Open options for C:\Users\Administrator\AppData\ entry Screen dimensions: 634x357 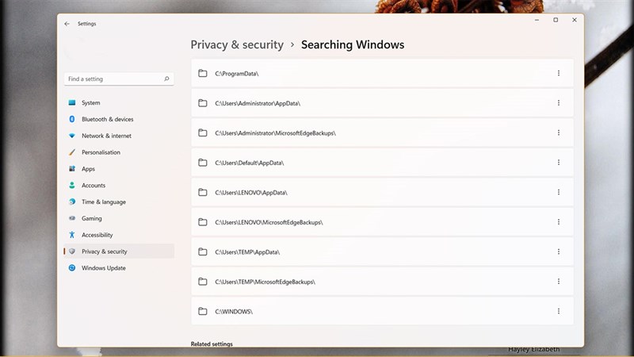pyautogui.click(x=559, y=103)
